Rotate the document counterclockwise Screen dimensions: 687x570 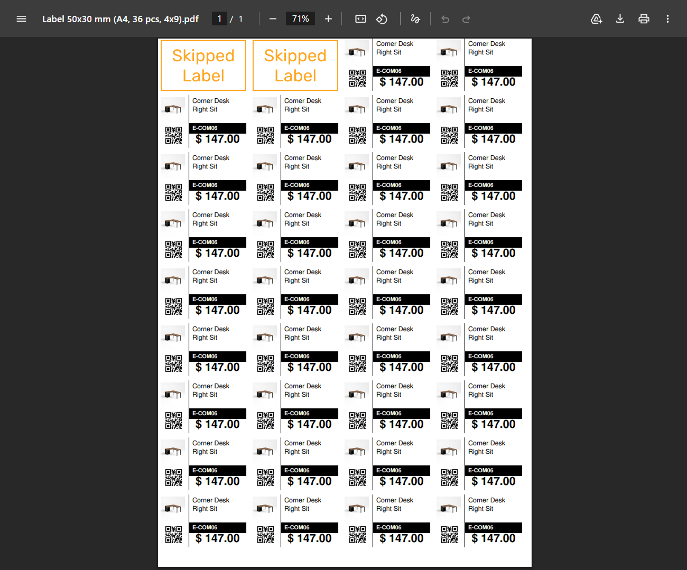(x=382, y=19)
